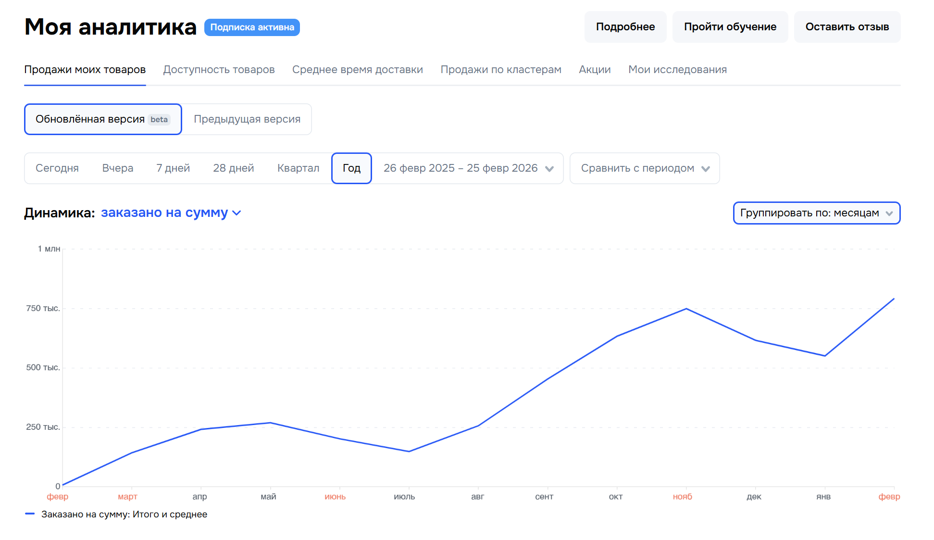The height and width of the screenshot is (540, 934).
Task: Select the Год period option
Action: point(351,168)
